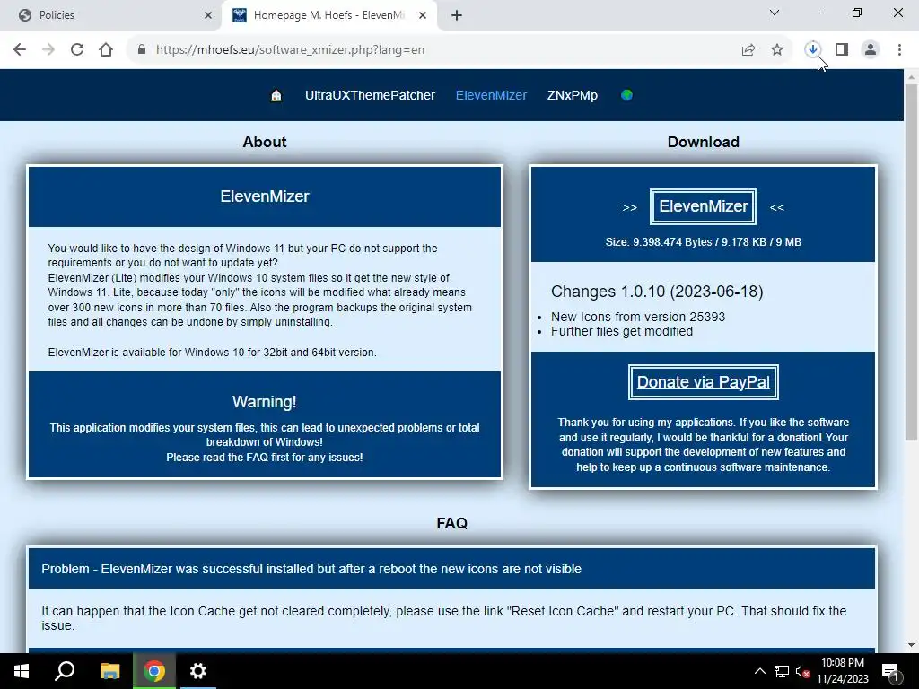The image size is (919, 689).
Task: Open the Chrome three-dot menu
Action: [x=899, y=50]
